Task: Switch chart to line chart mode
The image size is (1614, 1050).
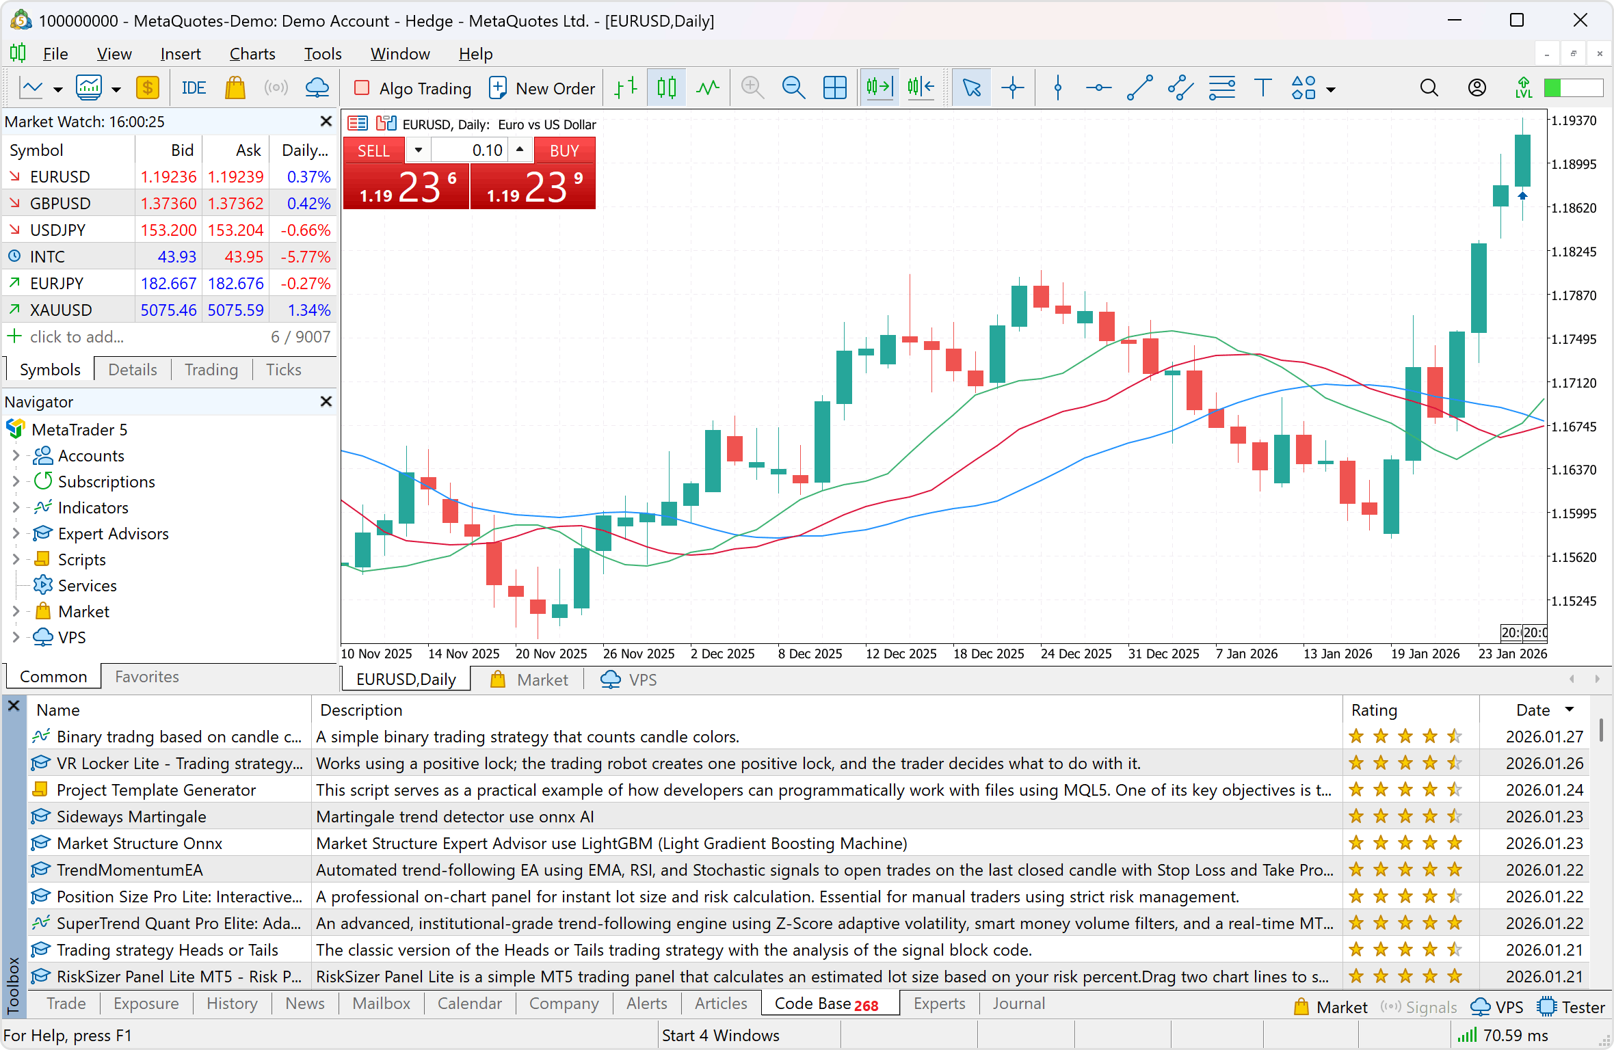Action: point(708,88)
